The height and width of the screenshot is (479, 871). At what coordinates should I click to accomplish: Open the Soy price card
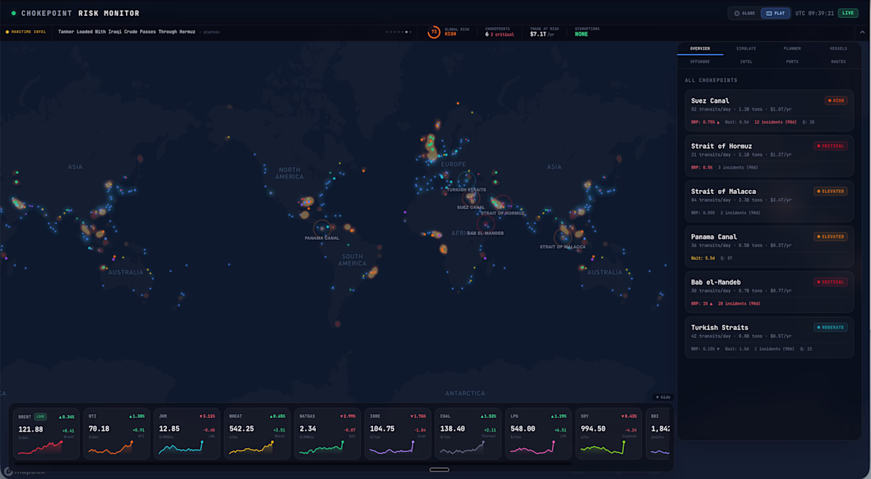[x=608, y=434]
